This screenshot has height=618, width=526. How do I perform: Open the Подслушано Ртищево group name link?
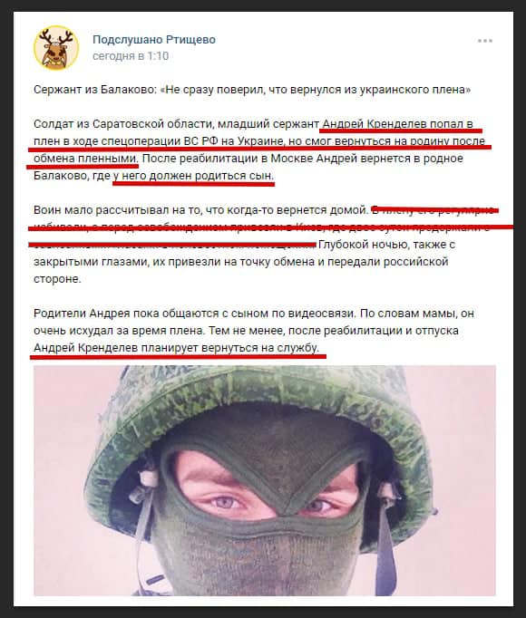pos(154,40)
